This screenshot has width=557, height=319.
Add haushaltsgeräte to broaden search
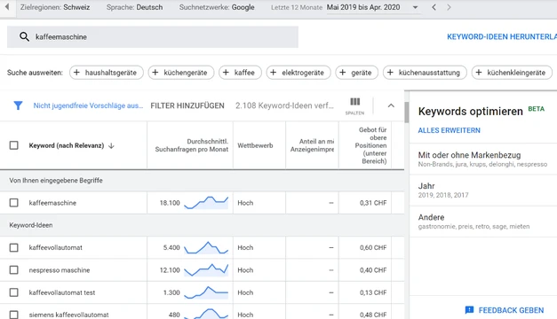(x=107, y=73)
